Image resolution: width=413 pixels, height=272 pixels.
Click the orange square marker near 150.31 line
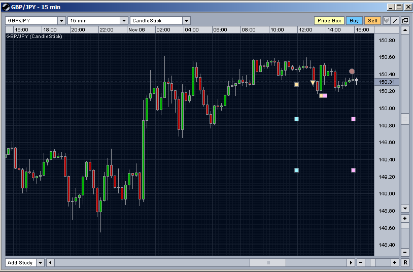tap(297, 85)
